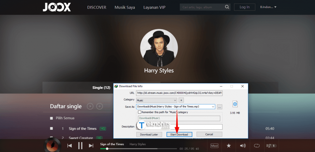Screen dimensions: 315x152
Task: Open Sign of the Times in the list
Action: (82, 129)
